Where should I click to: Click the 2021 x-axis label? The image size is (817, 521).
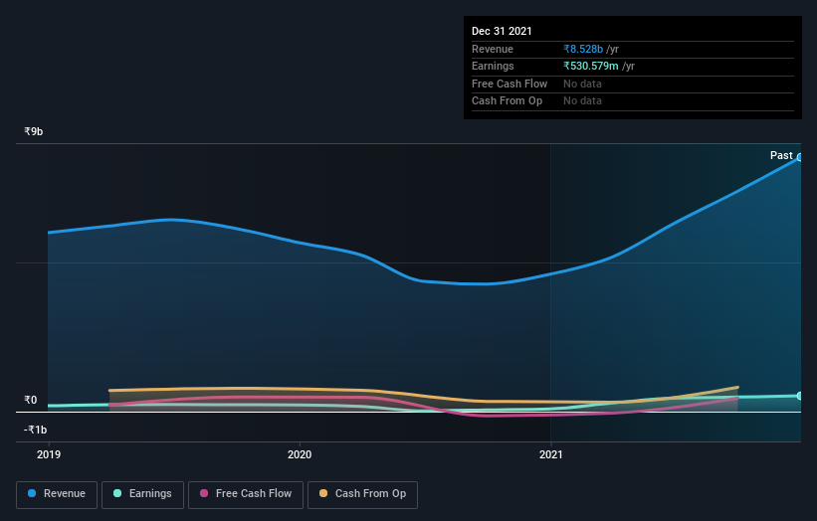pos(550,455)
